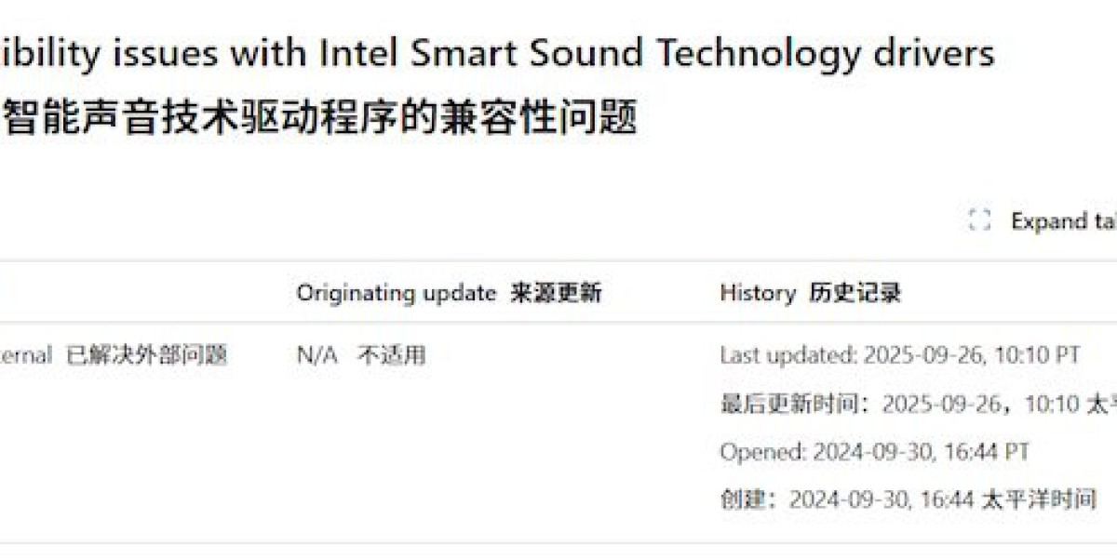Image resolution: width=1117 pixels, height=558 pixels.
Task: Click the 最后更新时间 label
Action: click(794, 404)
